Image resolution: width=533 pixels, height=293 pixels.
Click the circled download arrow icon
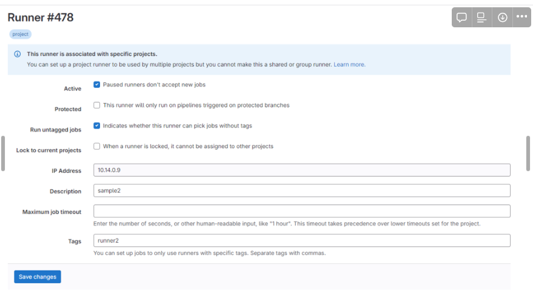tap(502, 17)
